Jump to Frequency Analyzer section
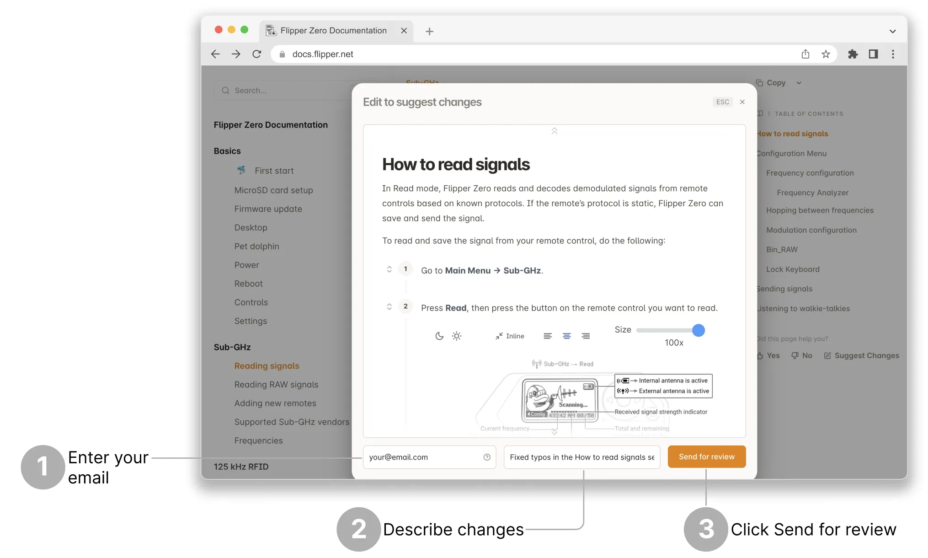This screenshot has width=928, height=558. pyautogui.click(x=813, y=193)
